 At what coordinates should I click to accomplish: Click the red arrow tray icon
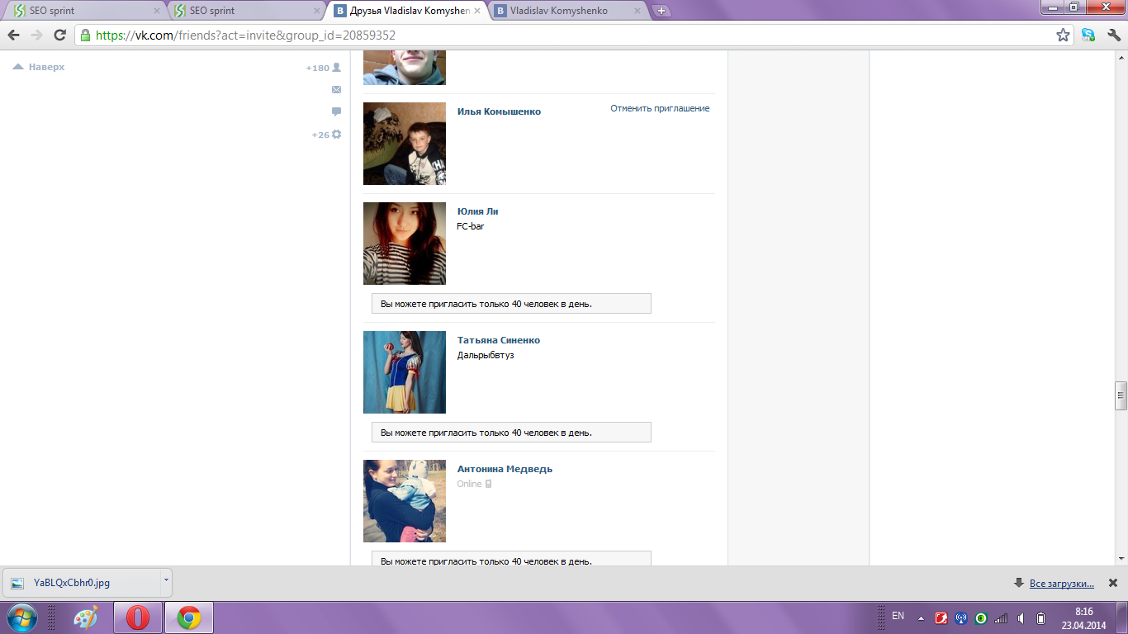(941, 618)
